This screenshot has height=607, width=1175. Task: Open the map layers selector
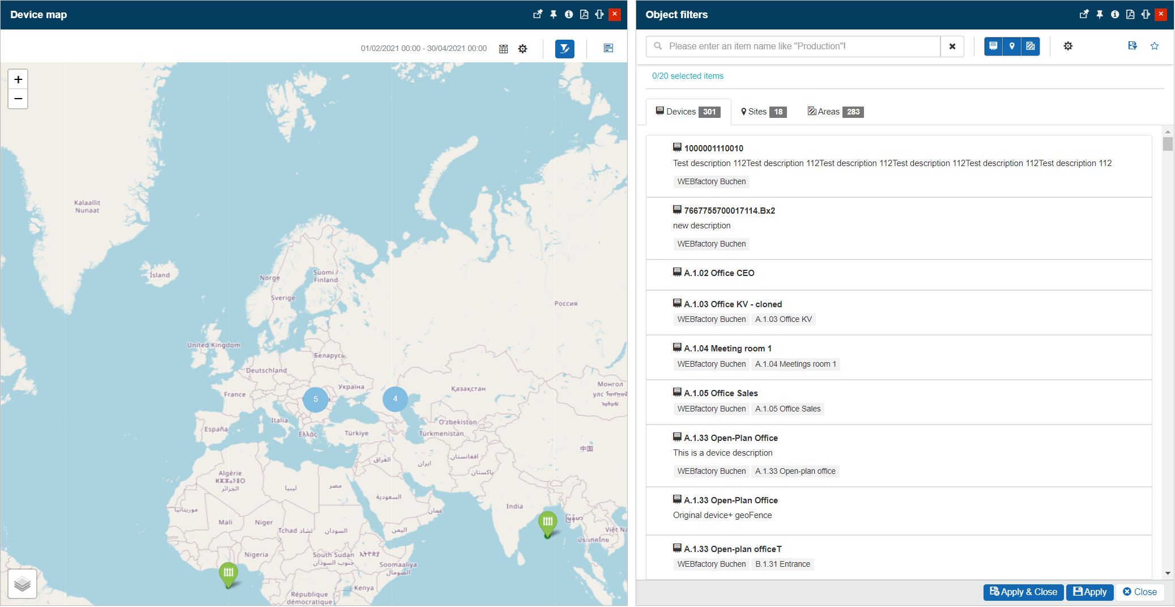pos(23,583)
